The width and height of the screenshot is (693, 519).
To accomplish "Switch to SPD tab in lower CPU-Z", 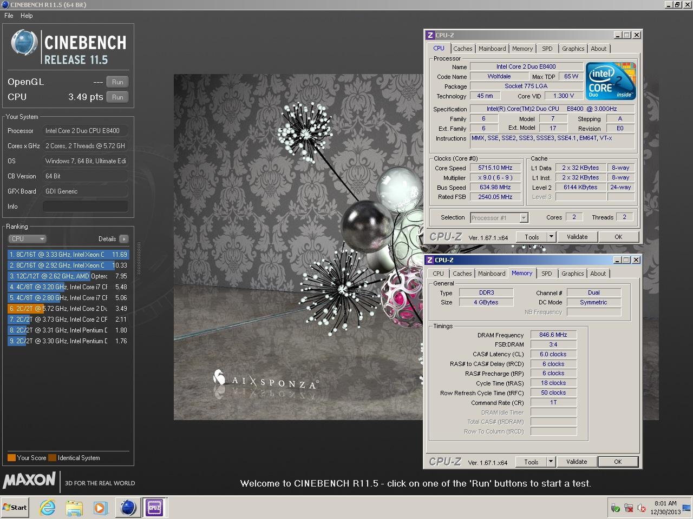I will coord(547,274).
